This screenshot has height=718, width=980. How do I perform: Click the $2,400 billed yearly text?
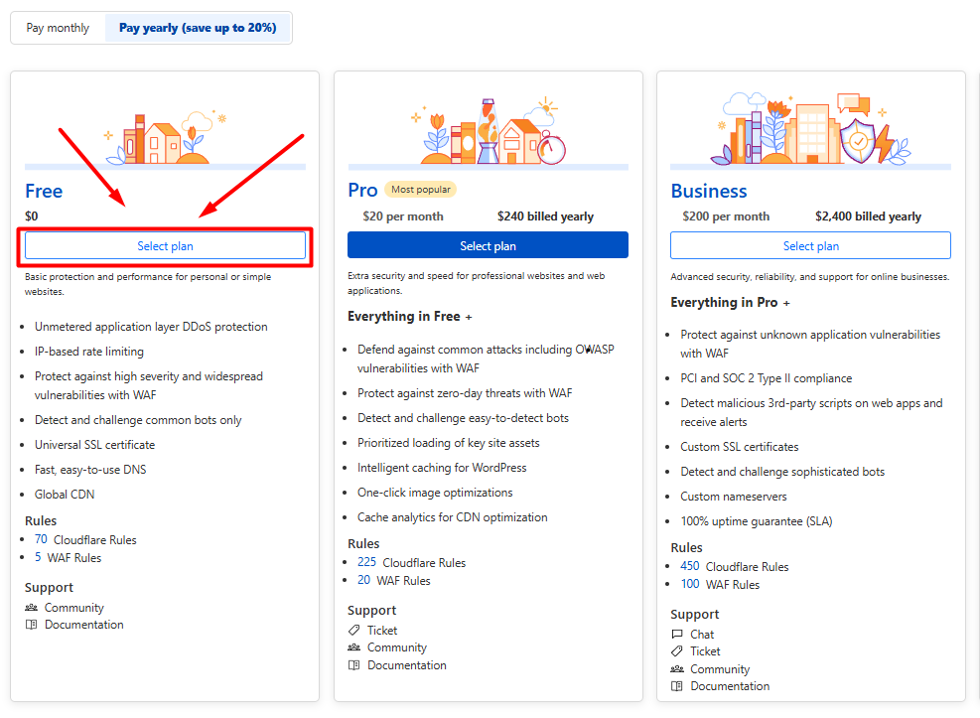(868, 216)
